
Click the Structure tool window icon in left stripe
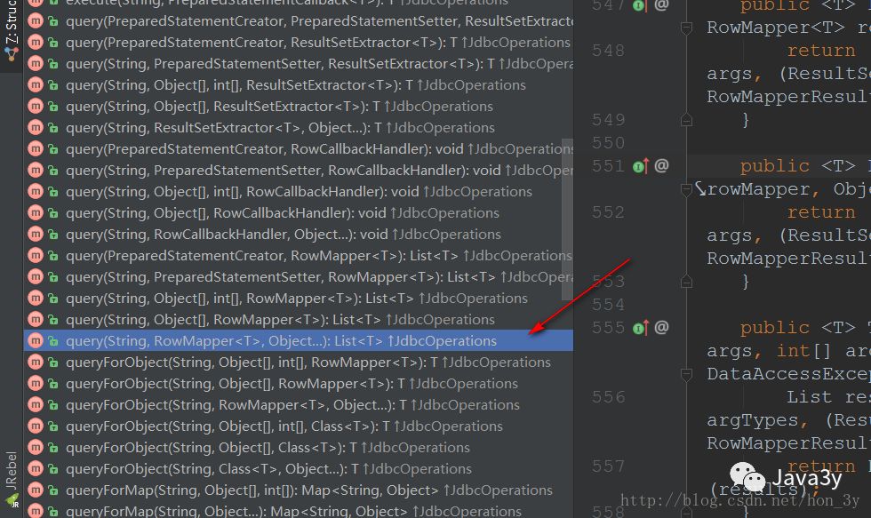click(x=11, y=54)
